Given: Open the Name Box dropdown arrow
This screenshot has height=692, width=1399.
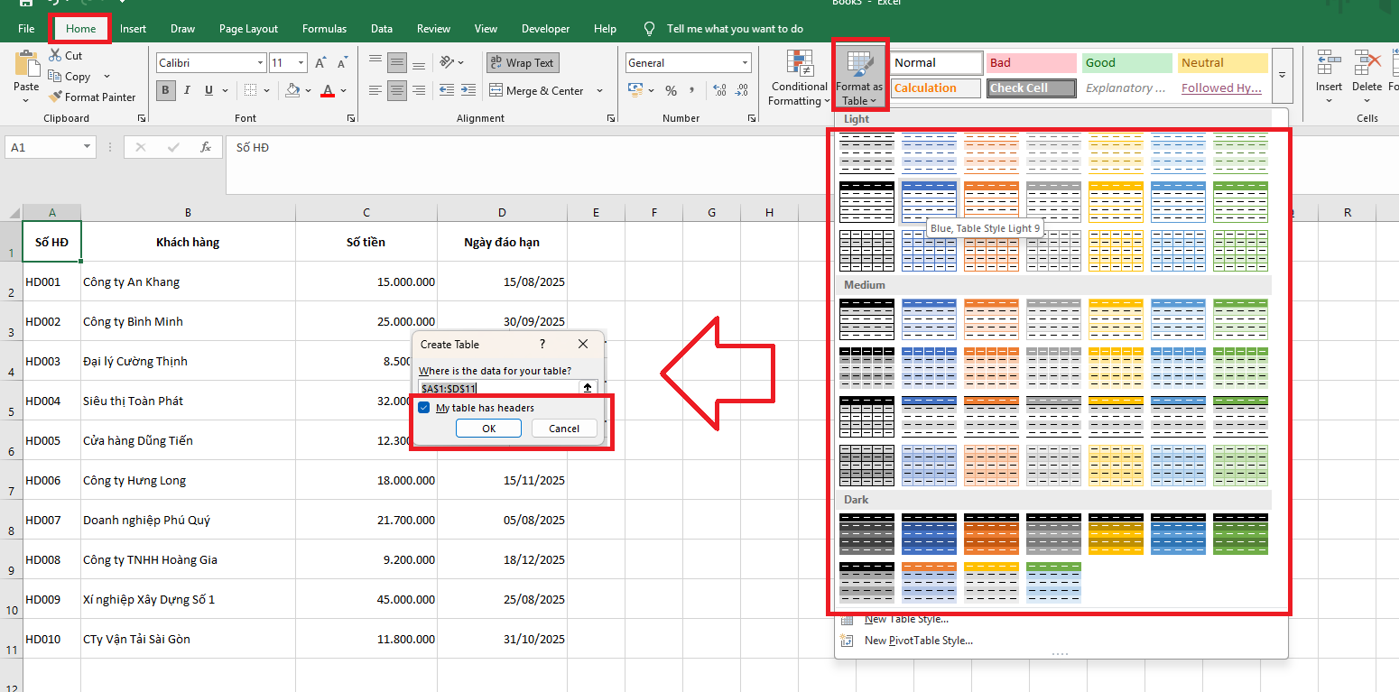Looking at the screenshot, I should [x=88, y=147].
